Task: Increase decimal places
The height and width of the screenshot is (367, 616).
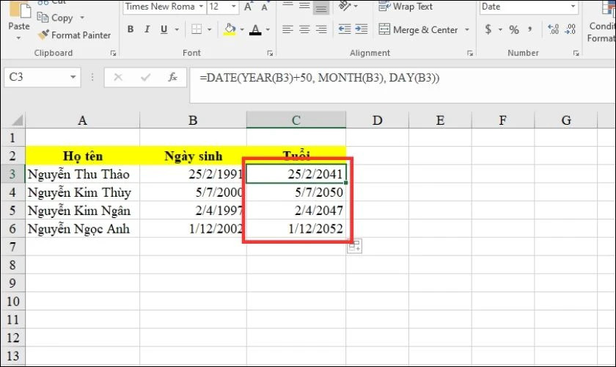Action: [553, 29]
